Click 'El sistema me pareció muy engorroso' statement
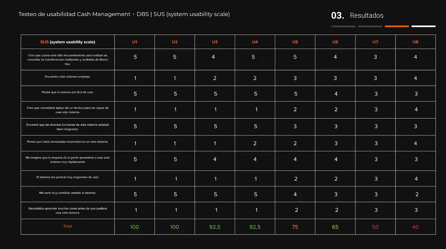 point(68,177)
